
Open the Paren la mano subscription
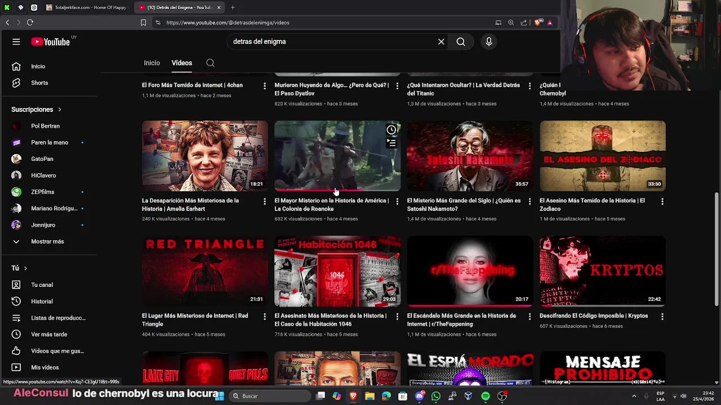click(x=48, y=142)
